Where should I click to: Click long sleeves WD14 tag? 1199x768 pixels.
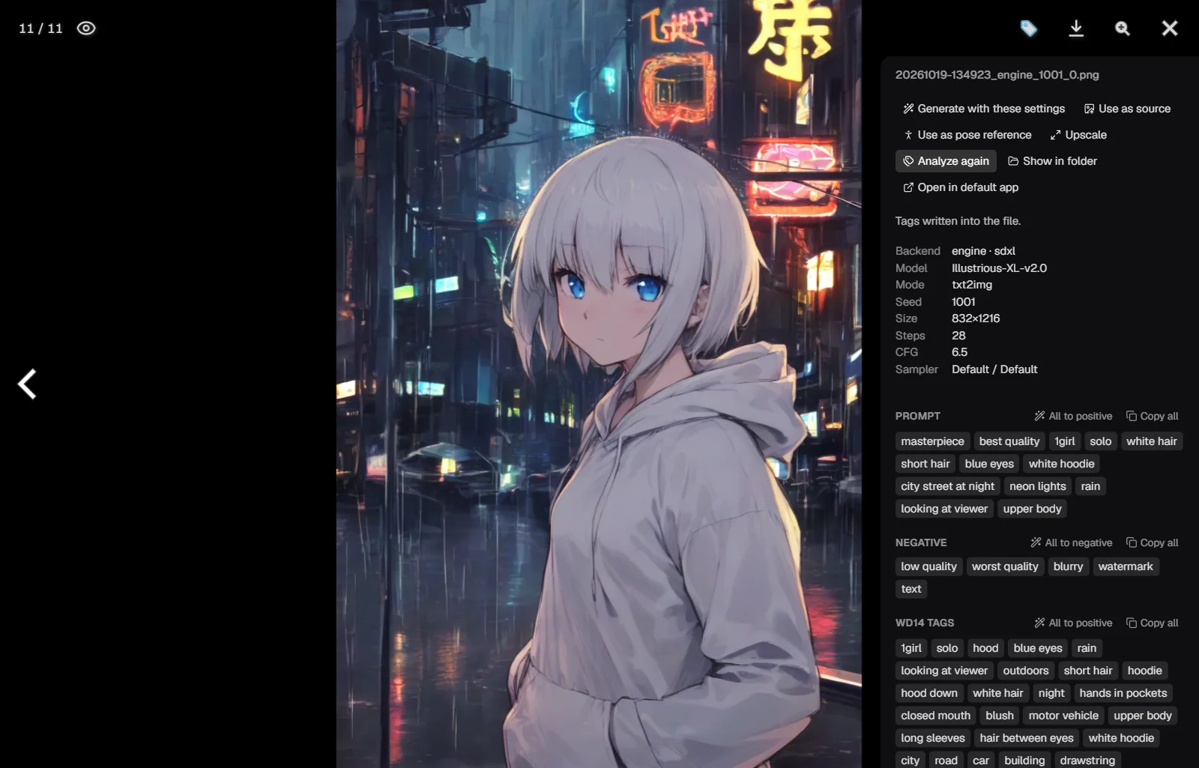pos(933,738)
